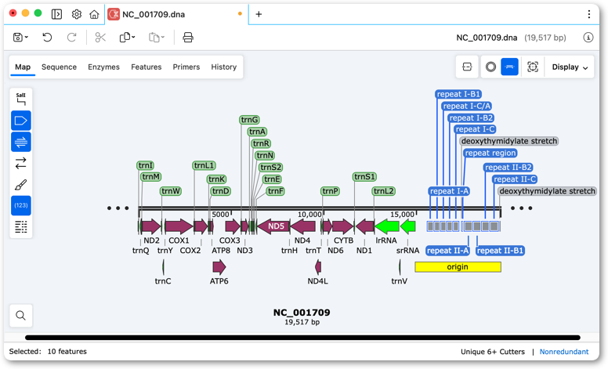Open the search magnifier
Viewport: 608px width, 369px height.
pos(21,316)
